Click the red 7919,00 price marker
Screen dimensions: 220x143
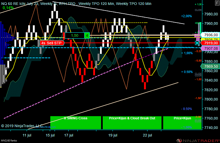click(x=210, y=43)
